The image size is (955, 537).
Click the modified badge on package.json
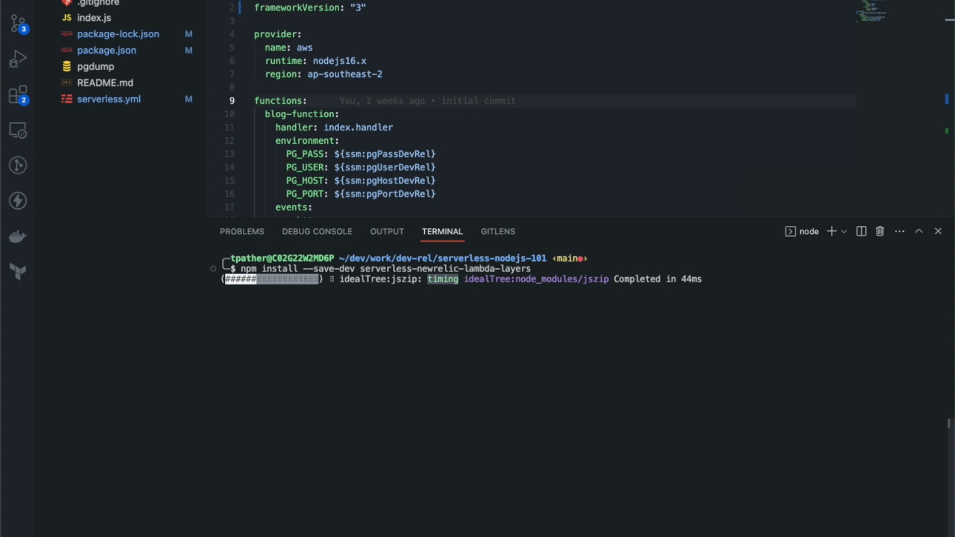(x=189, y=51)
